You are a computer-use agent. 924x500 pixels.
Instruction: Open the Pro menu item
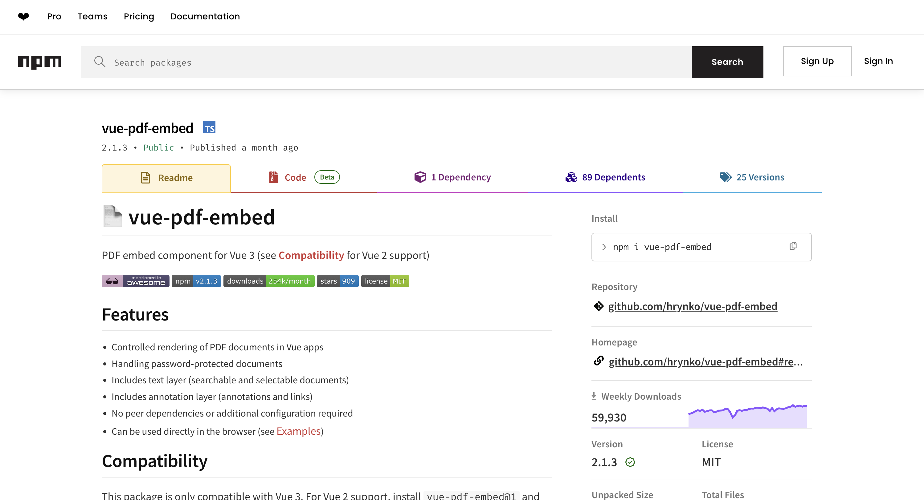54,17
